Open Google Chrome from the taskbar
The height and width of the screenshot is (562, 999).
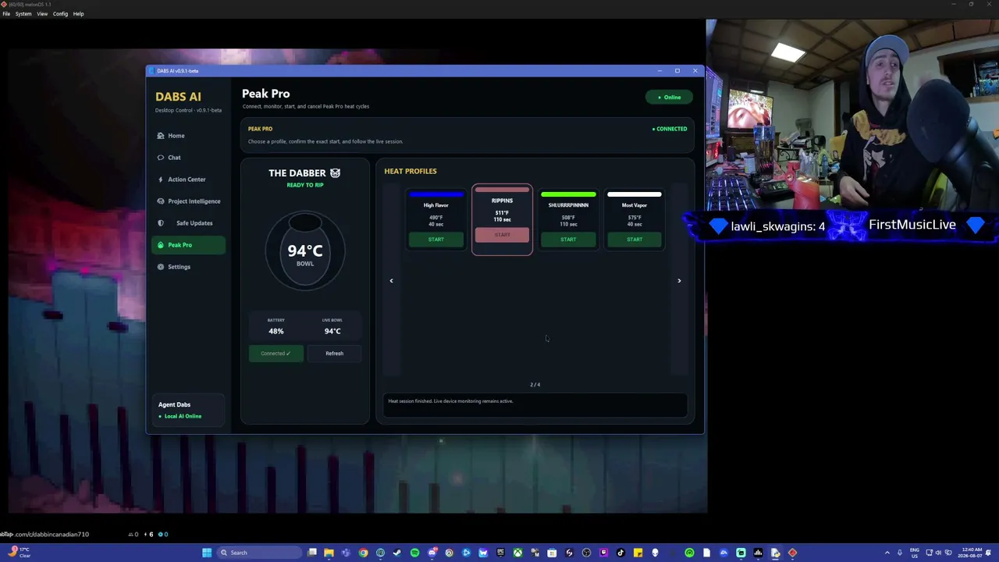click(363, 553)
